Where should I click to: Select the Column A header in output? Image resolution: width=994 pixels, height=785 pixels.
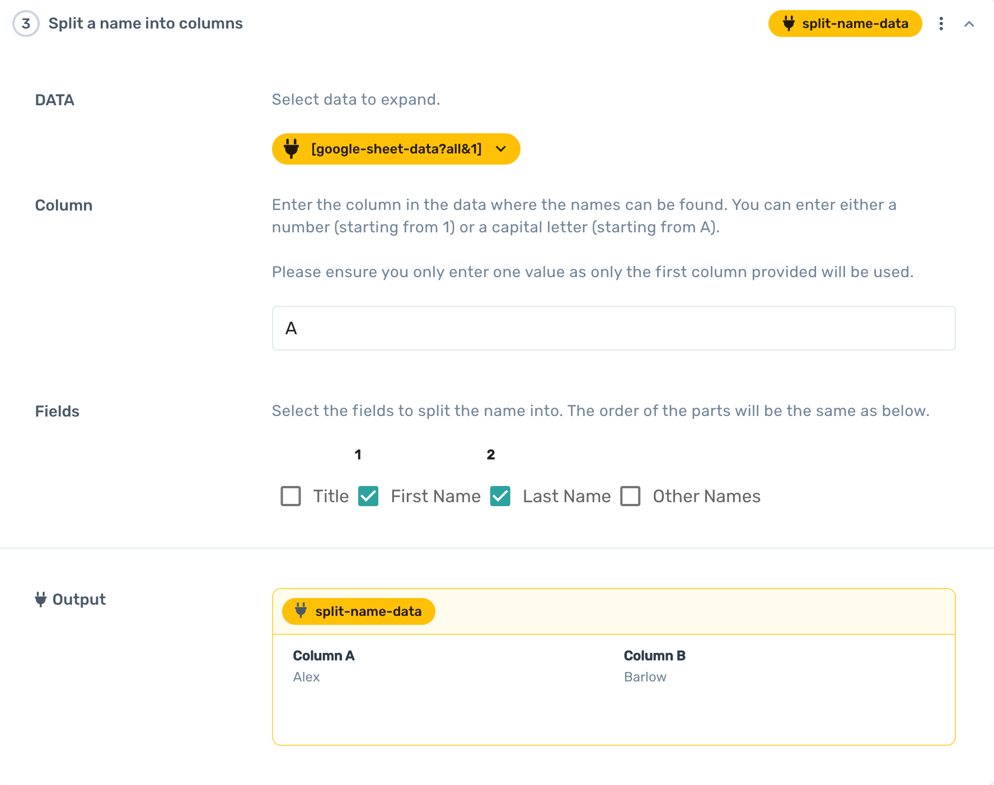pyautogui.click(x=323, y=656)
